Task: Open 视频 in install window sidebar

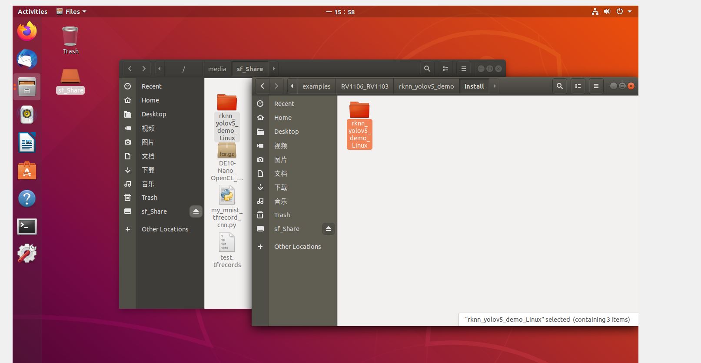Action: tap(294, 145)
